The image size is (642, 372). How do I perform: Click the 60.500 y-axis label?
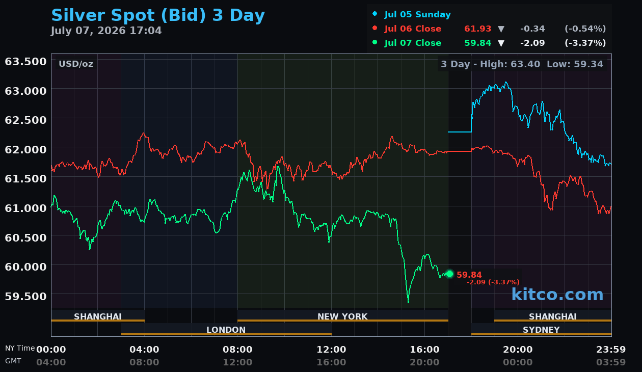pyautogui.click(x=26, y=237)
